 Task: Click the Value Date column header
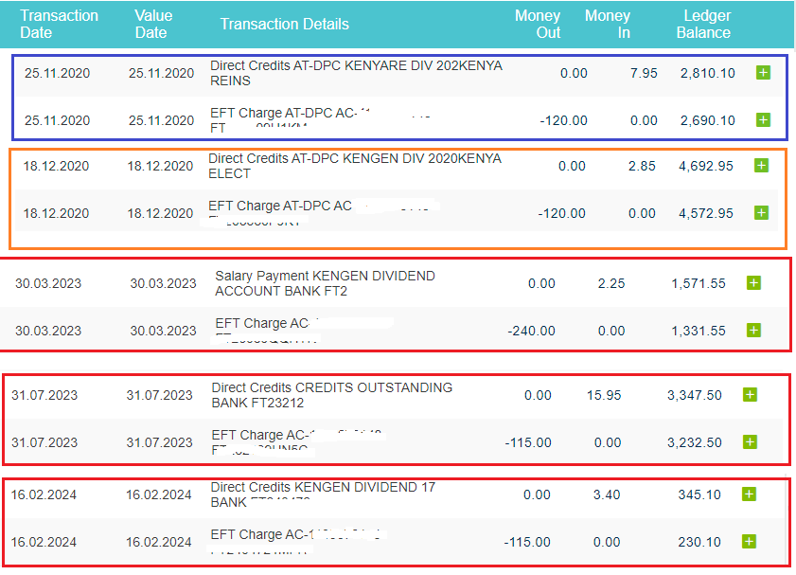pyautogui.click(x=153, y=24)
